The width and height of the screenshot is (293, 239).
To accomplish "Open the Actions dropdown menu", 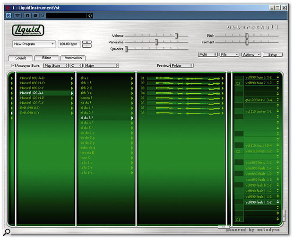I will (x=251, y=54).
